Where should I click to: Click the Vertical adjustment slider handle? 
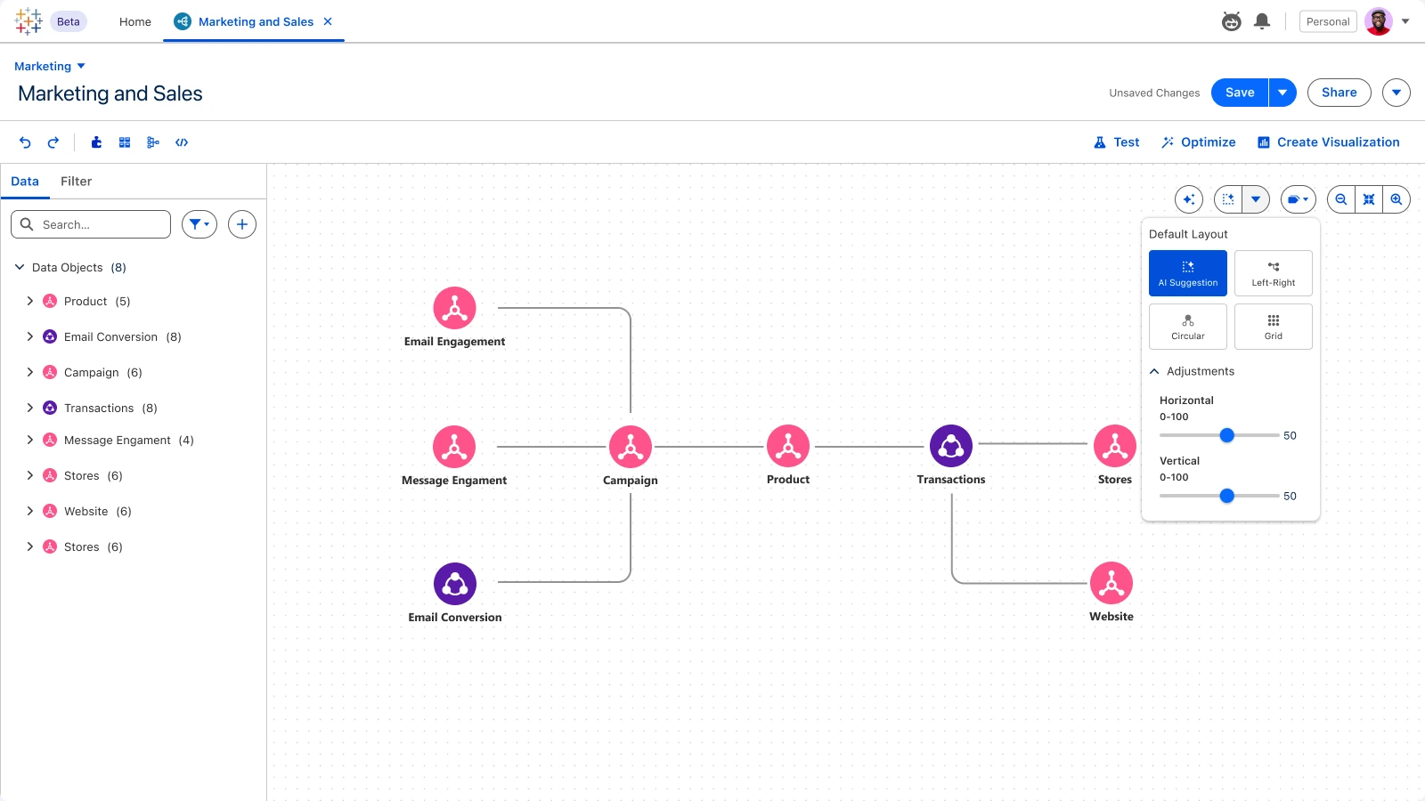1226,496
